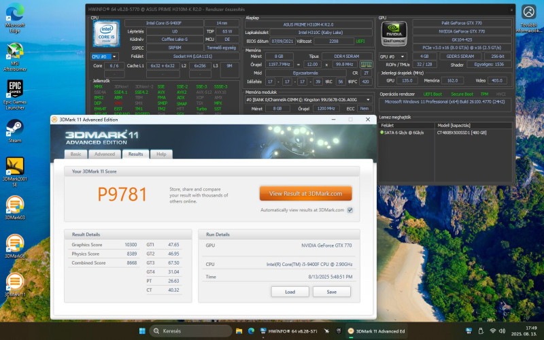Click the BIOS date 07/09/2021 field
The height and width of the screenshot is (340, 544).
pyautogui.click(x=282, y=41)
